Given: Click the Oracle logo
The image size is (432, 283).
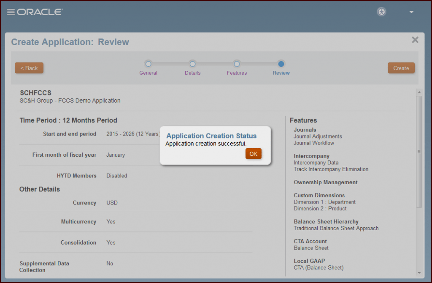Looking at the screenshot, I should (40, 12).
